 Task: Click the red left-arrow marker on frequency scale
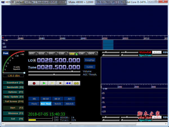[x=3, y=38]
